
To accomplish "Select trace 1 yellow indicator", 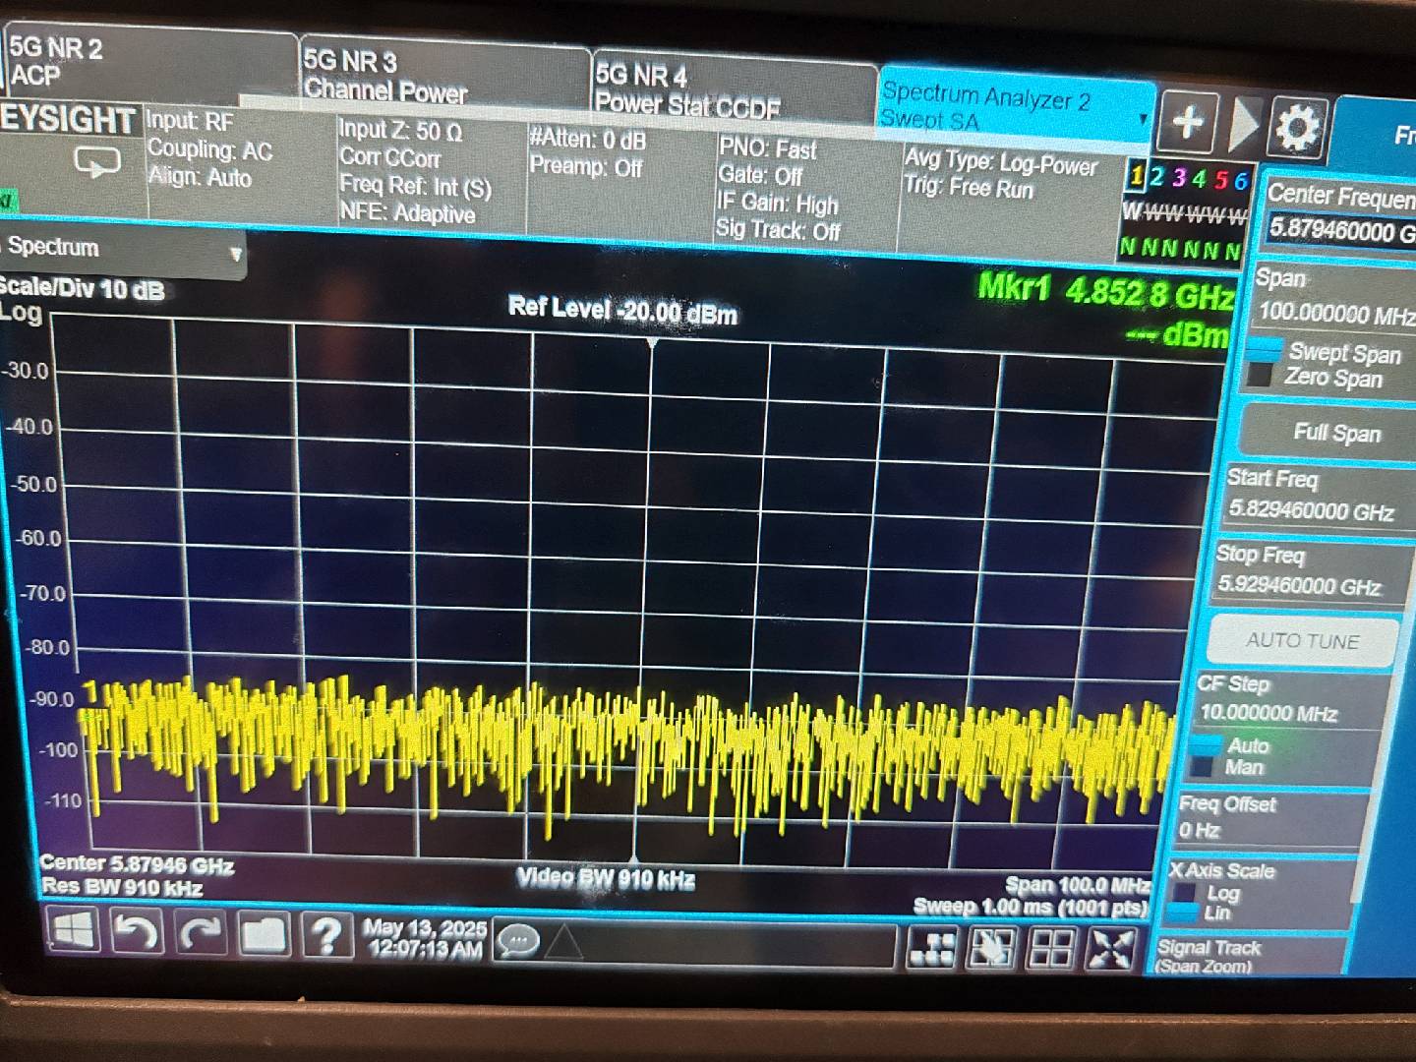I will pyautogui.click(x=1136, y=177).
